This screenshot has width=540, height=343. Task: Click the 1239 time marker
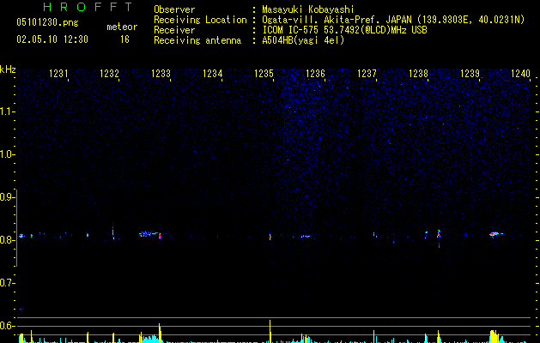470,74
